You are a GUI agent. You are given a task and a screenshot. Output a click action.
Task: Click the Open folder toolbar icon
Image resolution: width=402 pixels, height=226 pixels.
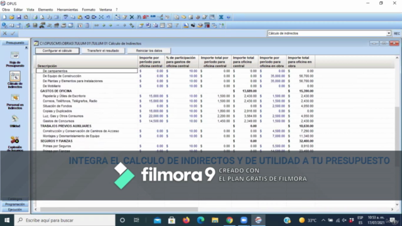pyautogui.click(x=11, y=17)
